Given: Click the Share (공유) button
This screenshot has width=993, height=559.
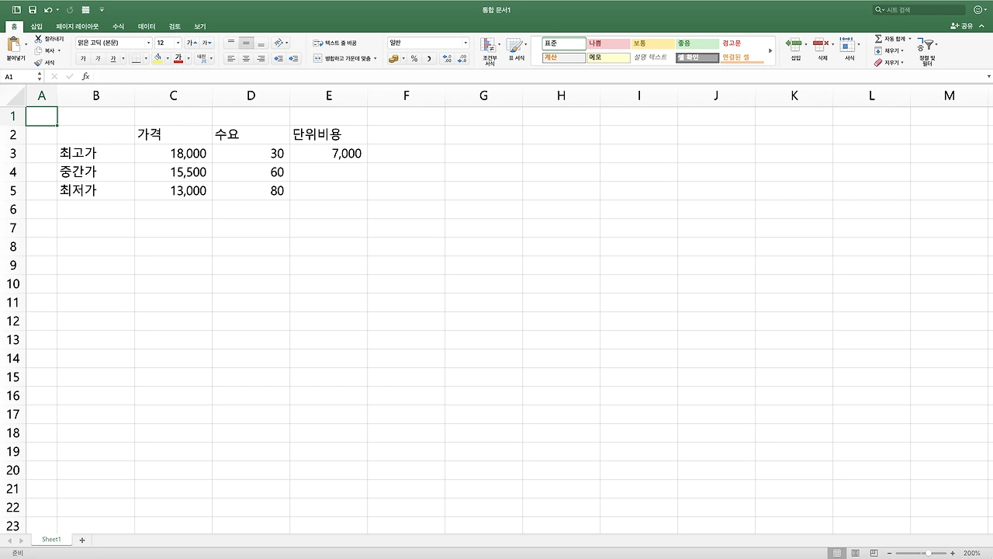Looking at the screenshot, I should click(x=961, y=26).
